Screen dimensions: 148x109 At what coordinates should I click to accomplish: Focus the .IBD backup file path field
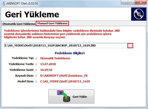(66, 45)
